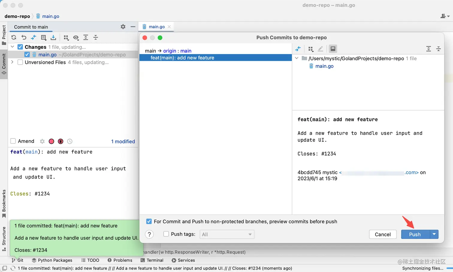Image resolution: width=453 pixels, height=272 pixels.
Task: Collapse all files in Push dialog tree
Action: coord(438,49)
